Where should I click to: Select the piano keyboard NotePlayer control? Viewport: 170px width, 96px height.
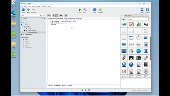point(131,58)
